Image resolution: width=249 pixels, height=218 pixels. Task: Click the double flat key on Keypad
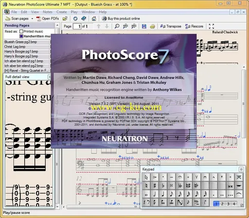[x=179, y=186]
